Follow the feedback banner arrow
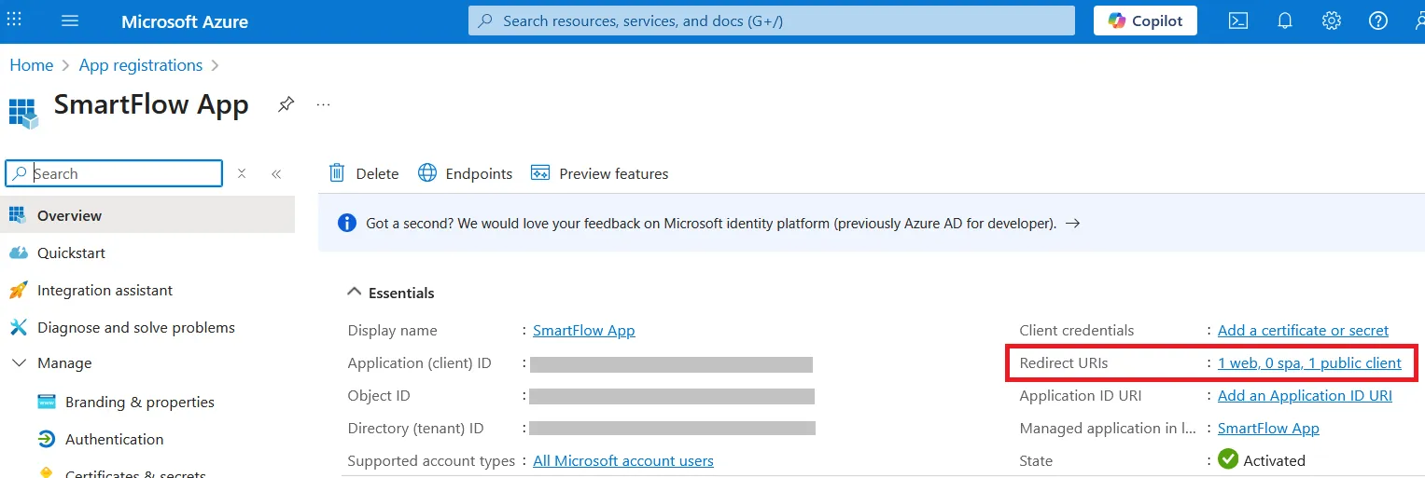1425x478 pixels. point(1072,224)
